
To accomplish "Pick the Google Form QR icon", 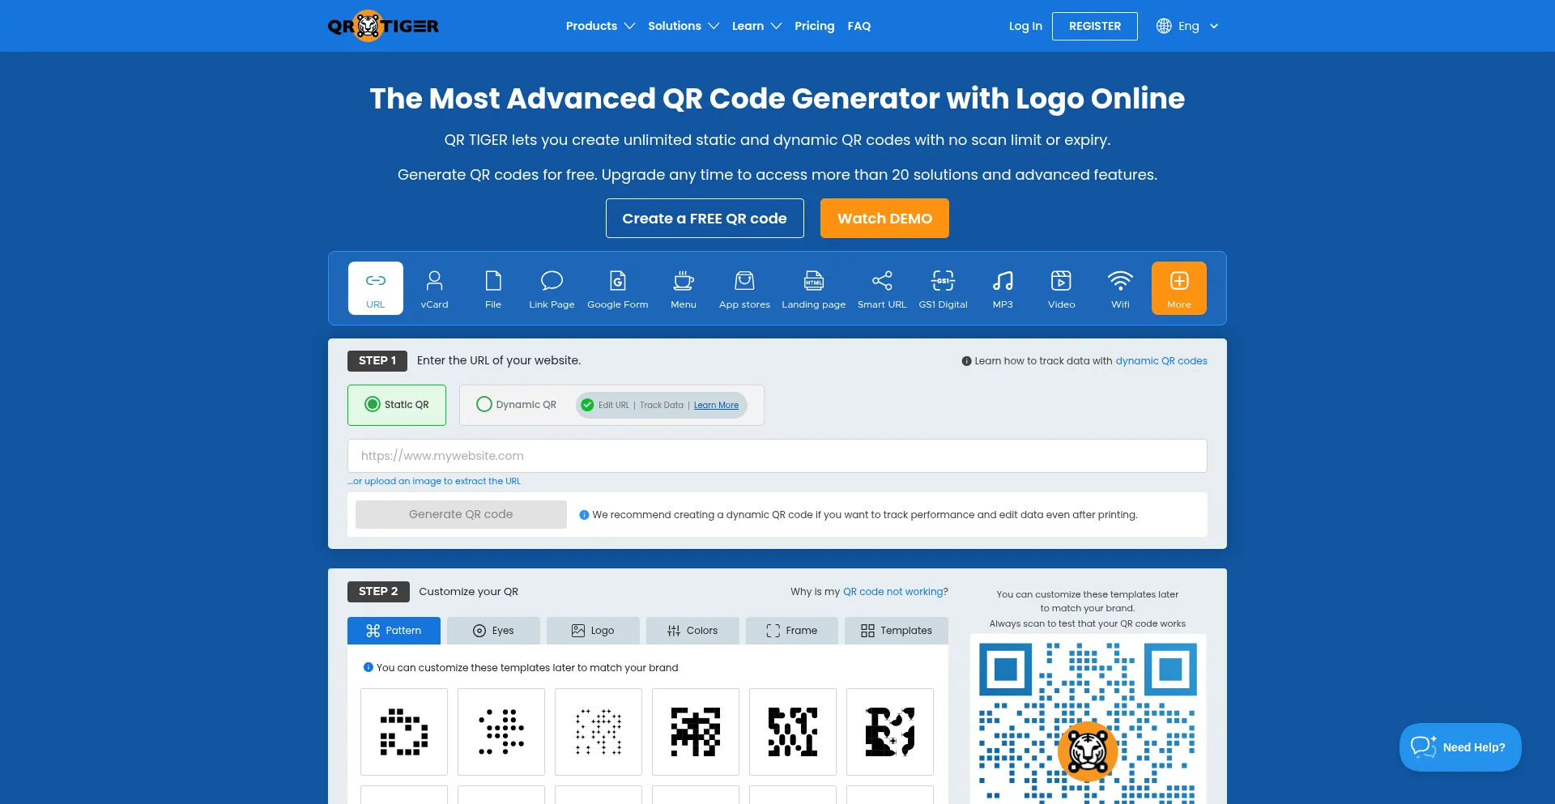I will 617,288.
